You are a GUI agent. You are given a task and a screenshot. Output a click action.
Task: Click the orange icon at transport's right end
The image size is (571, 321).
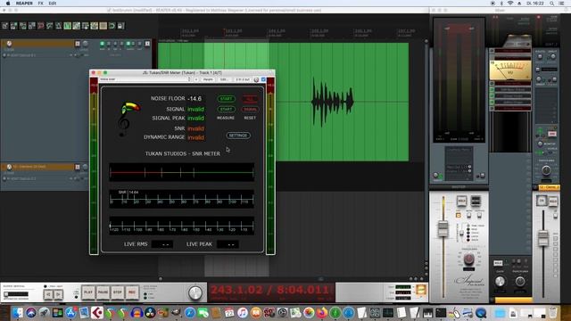pos(421,291)
